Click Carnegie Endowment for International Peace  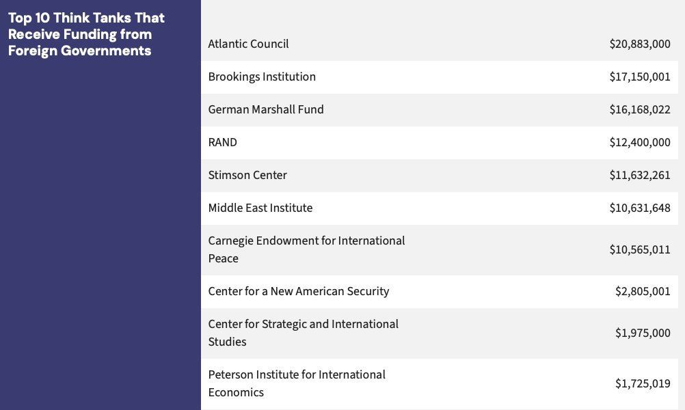pos(306,249)
